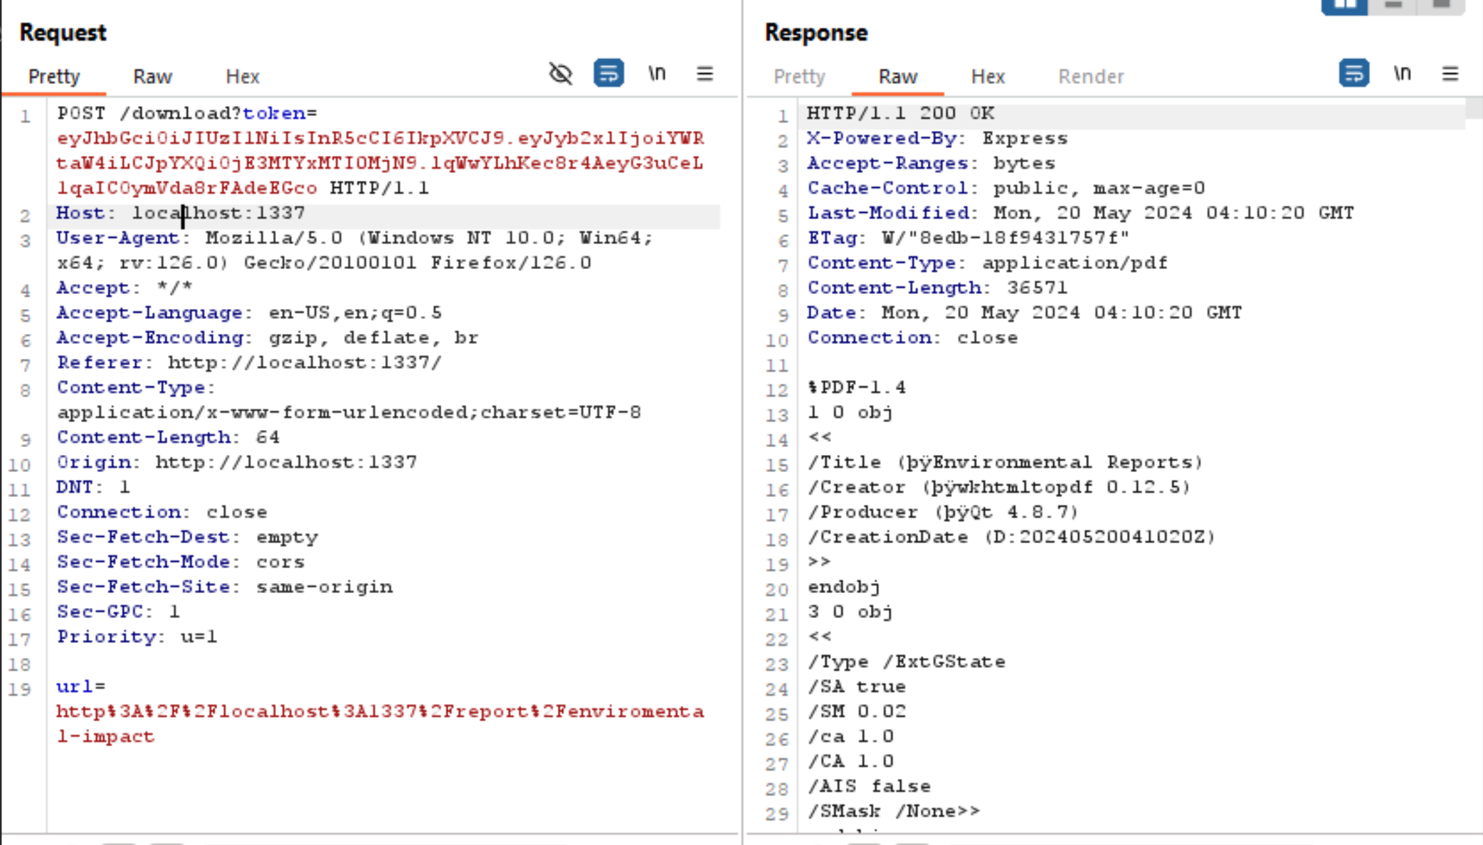
Task: Select combined tabbed layout icon
Action: pyautogui.click(x=1441, y=6)
